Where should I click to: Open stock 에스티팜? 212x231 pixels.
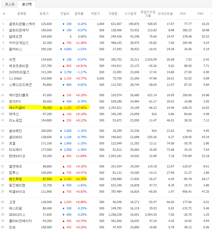coord(15,209)
